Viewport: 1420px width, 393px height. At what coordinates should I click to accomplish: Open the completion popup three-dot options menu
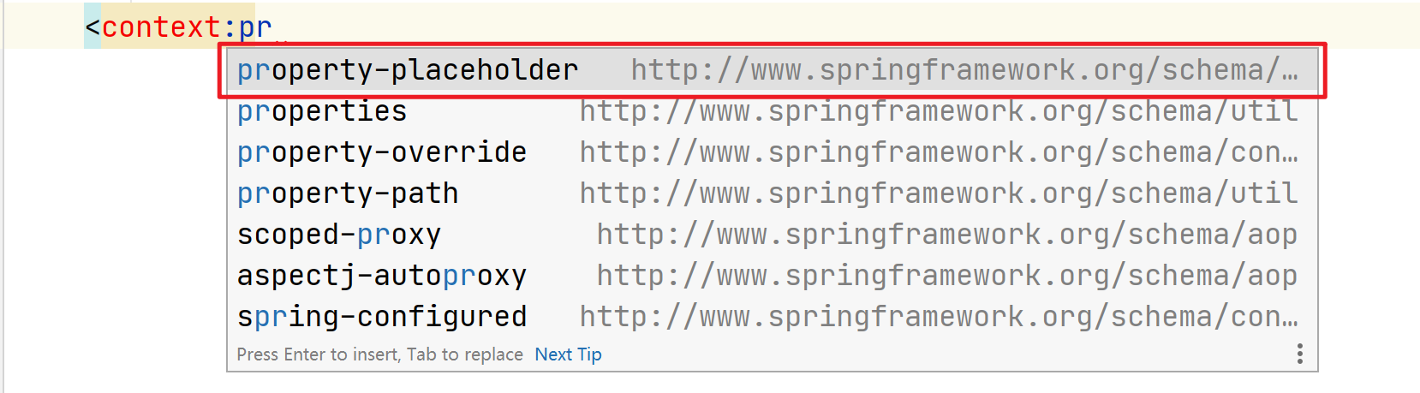(x=1299, y=354)
